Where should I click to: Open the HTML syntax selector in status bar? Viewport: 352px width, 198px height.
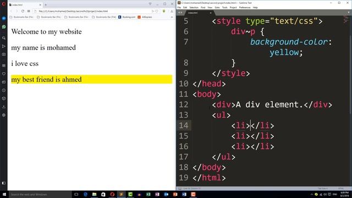[x=341, y=189]
